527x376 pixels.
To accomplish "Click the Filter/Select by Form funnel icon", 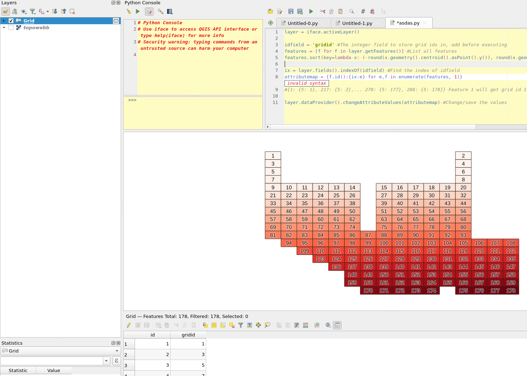I will click(241, 325).
